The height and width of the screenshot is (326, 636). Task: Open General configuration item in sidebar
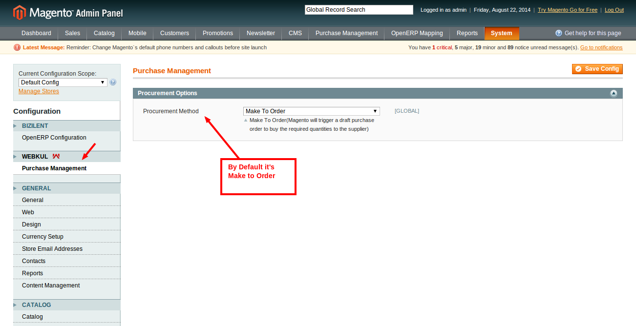click(66, 200)
